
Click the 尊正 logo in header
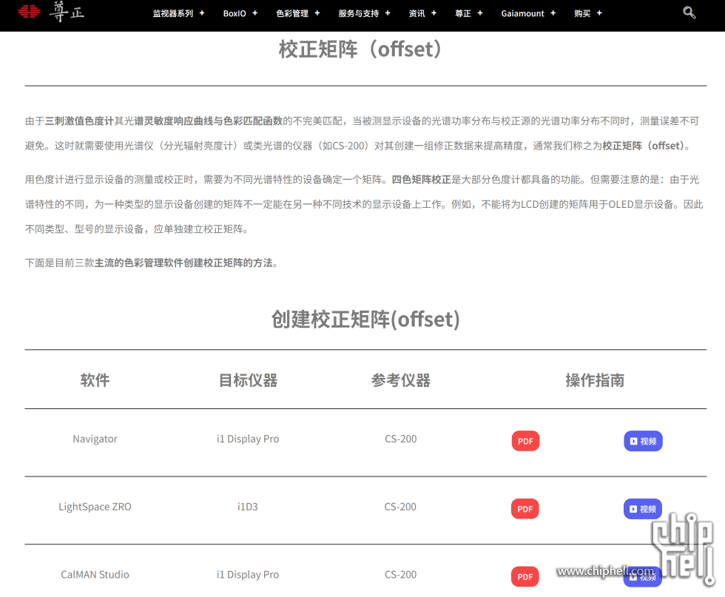[50, 12]
